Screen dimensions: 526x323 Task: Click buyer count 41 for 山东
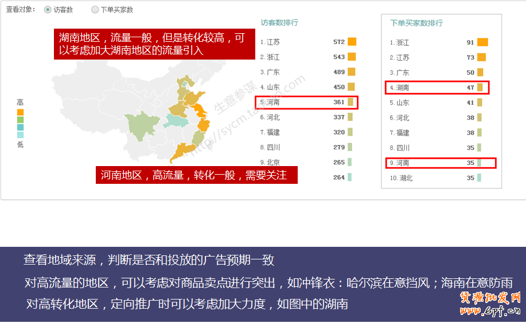470,103
